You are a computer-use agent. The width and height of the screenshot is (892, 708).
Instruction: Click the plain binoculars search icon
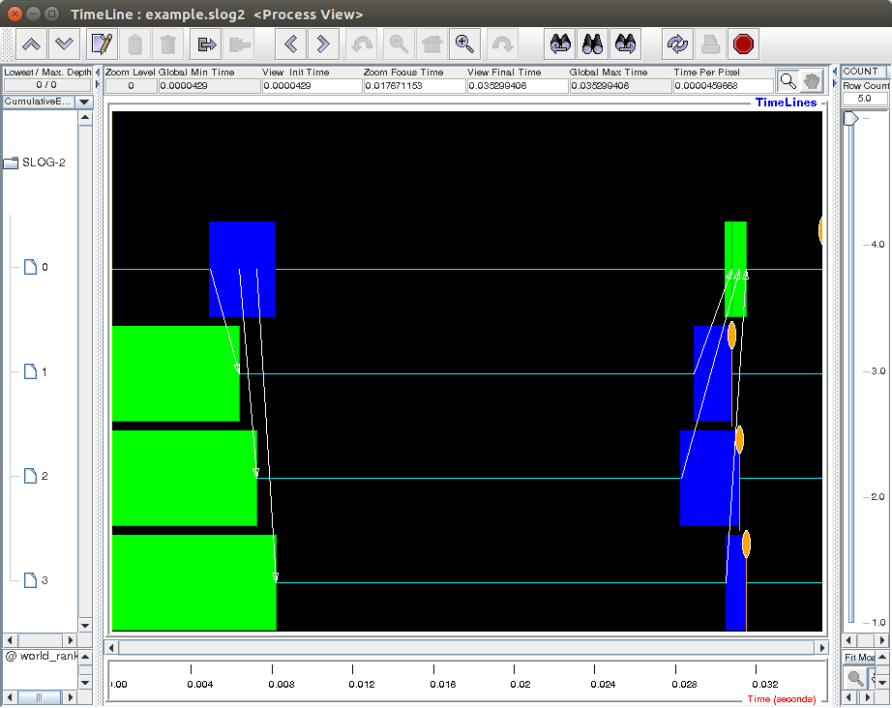[593, 44]
